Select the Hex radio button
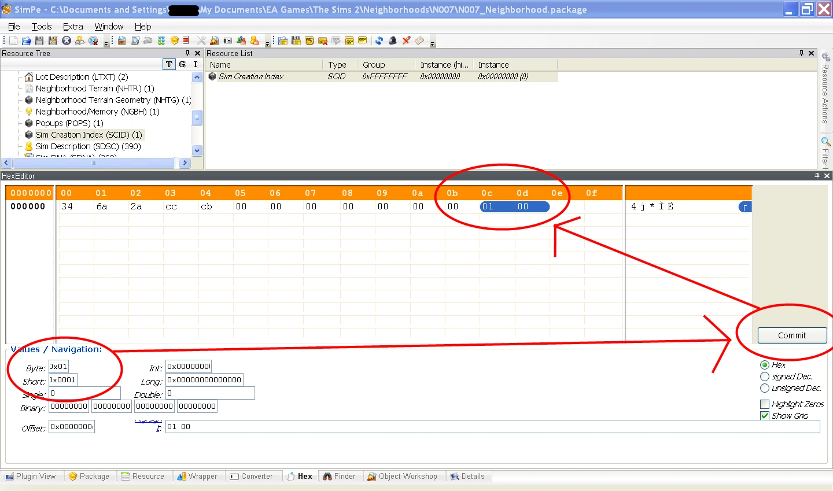 pyautogui.click(x=765, y=365)
